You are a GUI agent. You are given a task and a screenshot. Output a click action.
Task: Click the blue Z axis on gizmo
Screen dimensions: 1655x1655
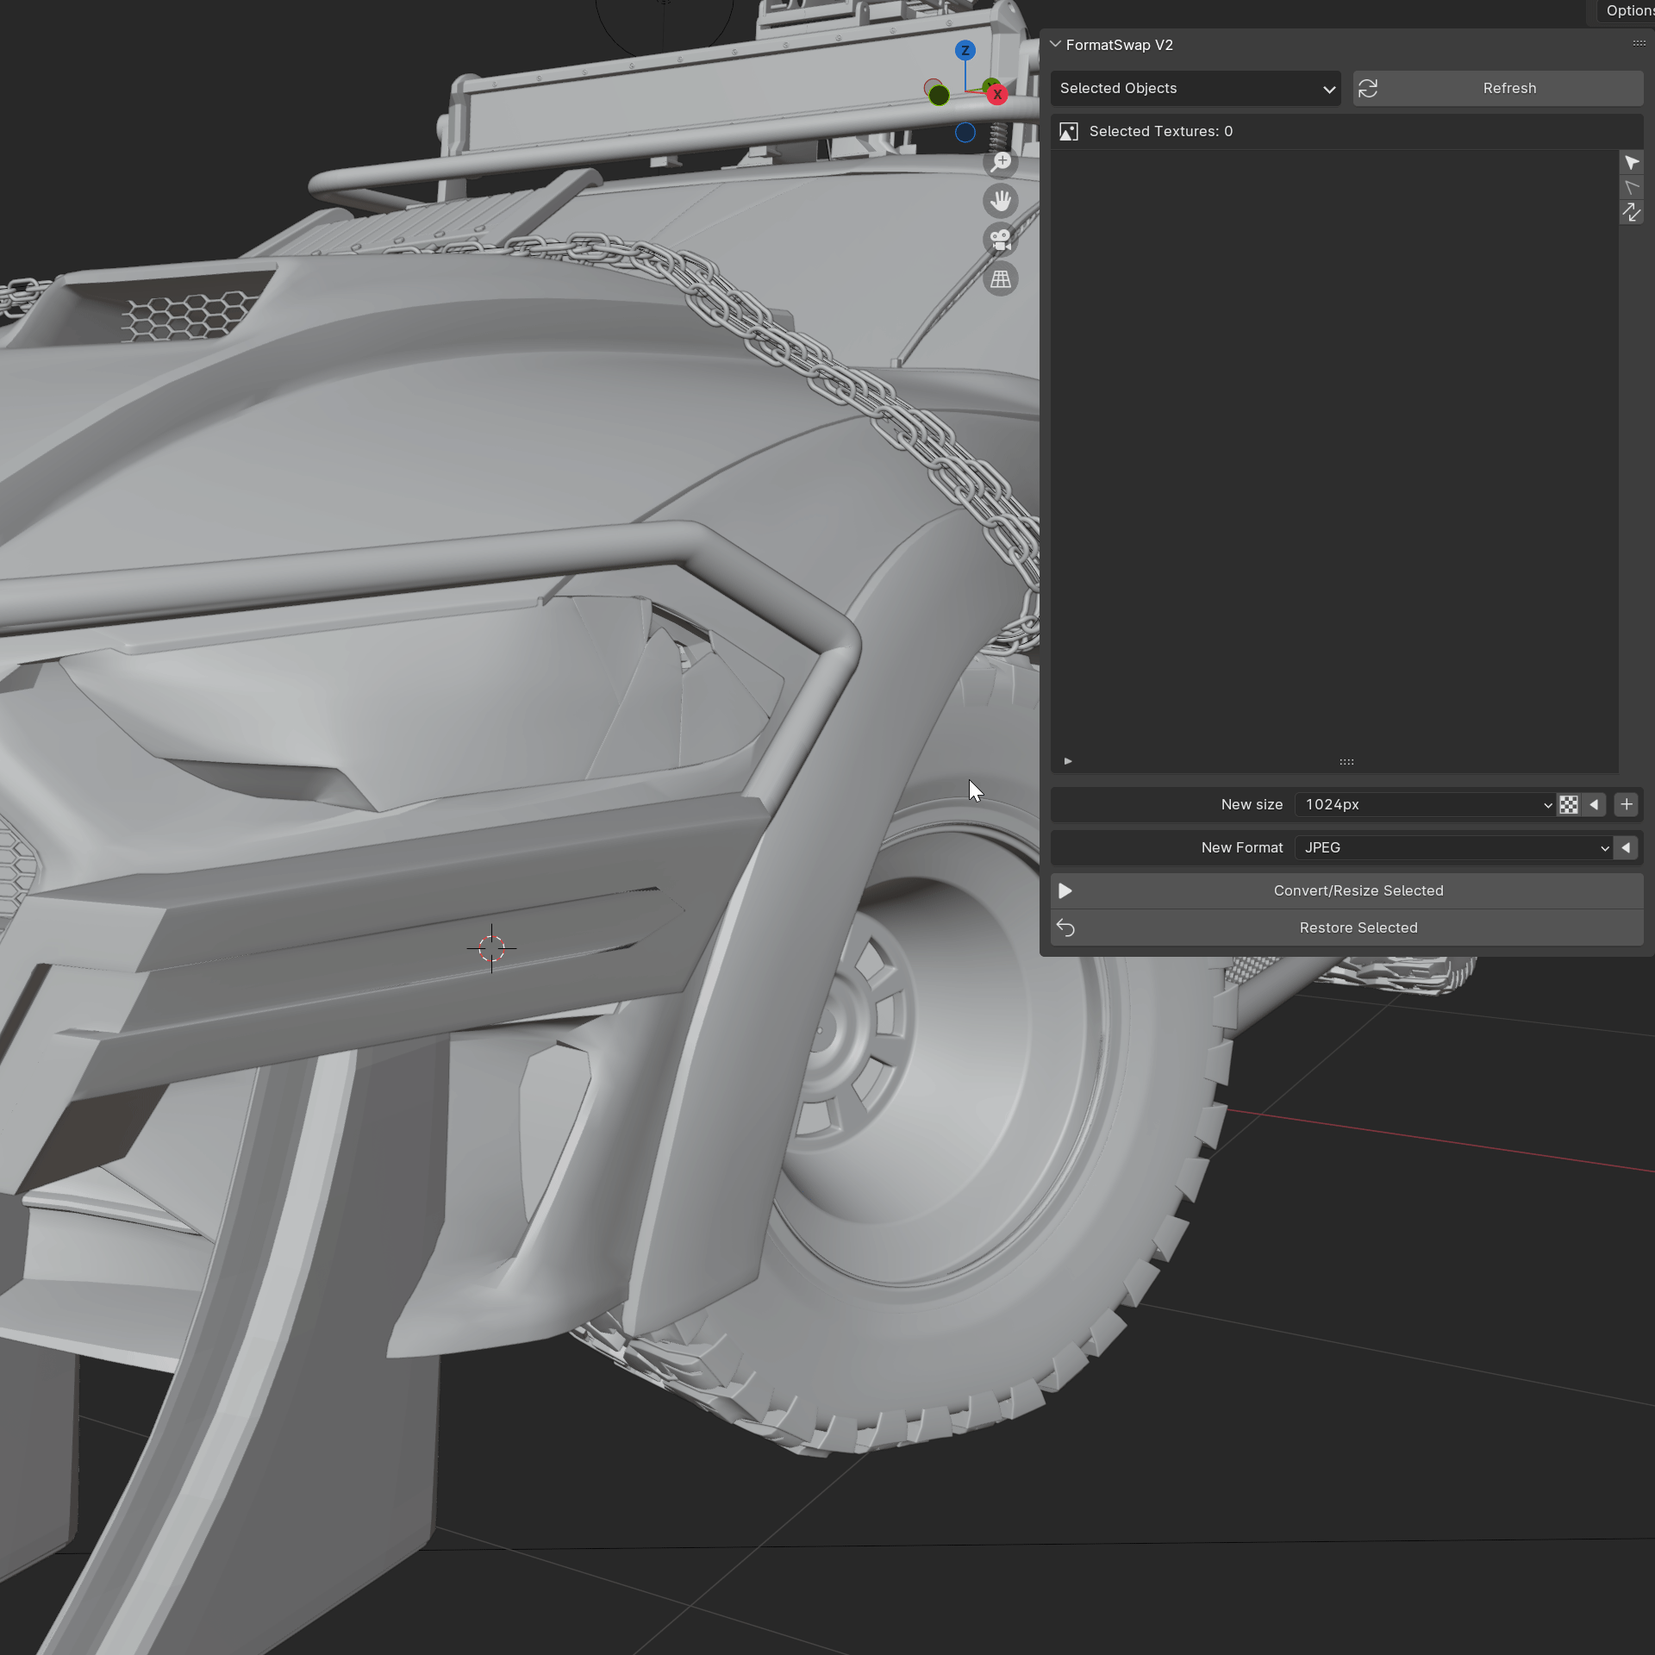tap(965, 51)
